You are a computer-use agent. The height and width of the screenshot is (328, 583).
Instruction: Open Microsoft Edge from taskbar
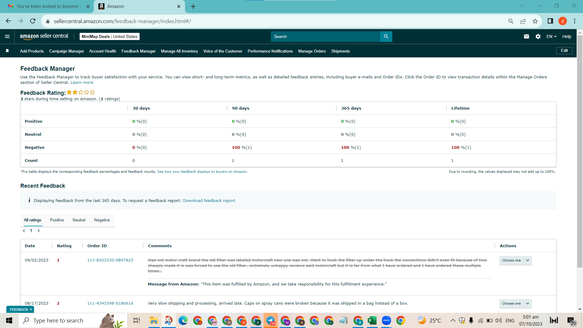[183, 320]
